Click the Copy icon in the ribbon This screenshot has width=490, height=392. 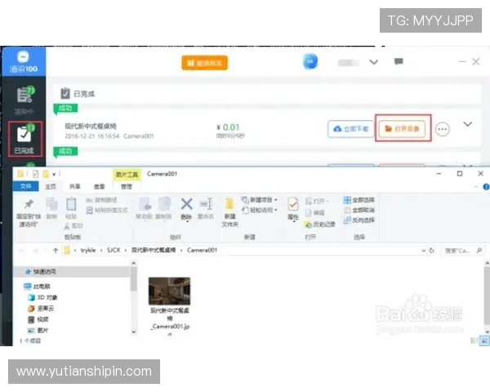(52, 204)
